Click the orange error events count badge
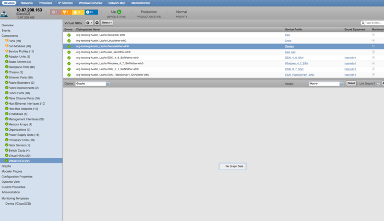384x221 pixels. coord(66,12)
